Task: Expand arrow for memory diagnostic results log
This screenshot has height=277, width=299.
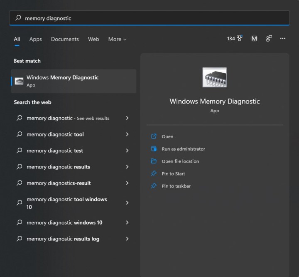Action: coord(127,239)
